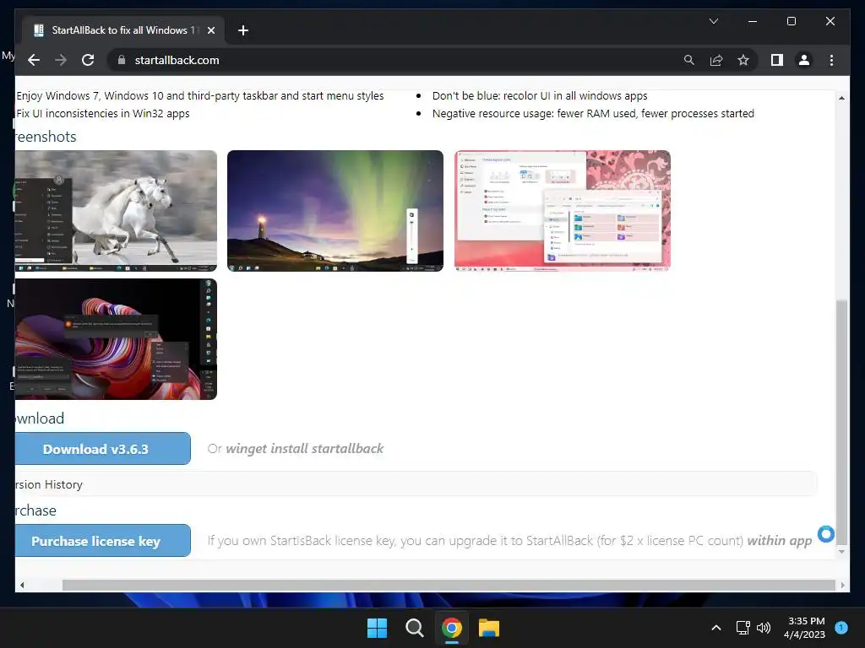The image size is (865, 648).
Task: Open pink themed explorer screenshot thumbnail
Action: [562, 210]
